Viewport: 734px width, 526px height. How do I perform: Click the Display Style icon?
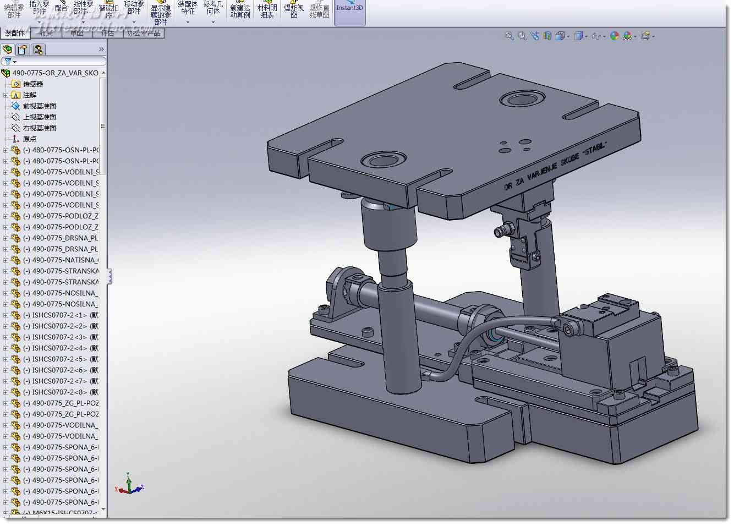578,36
